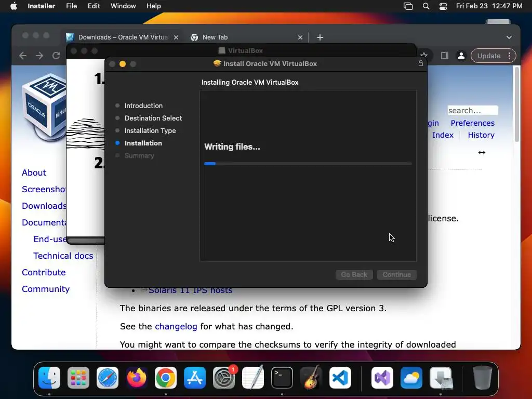Screen dimensions: 532x399
Task: Open a new Chrome tab
Action: [320, 37]
